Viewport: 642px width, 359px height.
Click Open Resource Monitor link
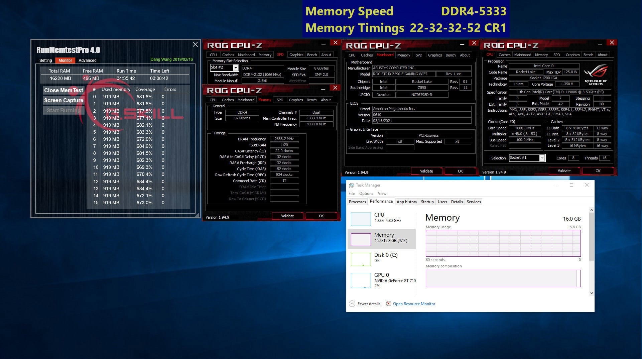[x=414, y=304]
